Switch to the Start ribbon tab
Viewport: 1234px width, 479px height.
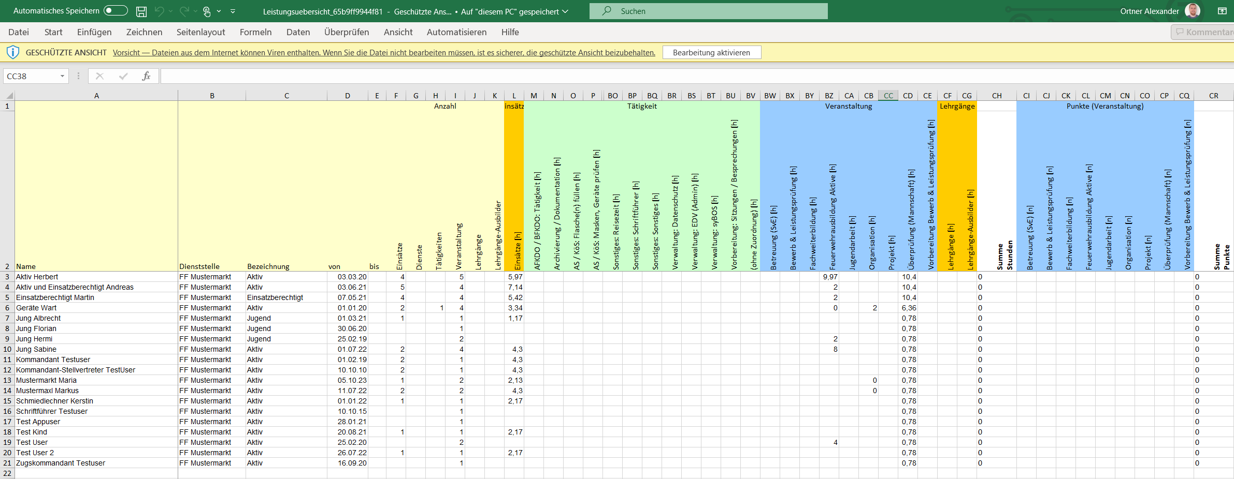(53, 32)
